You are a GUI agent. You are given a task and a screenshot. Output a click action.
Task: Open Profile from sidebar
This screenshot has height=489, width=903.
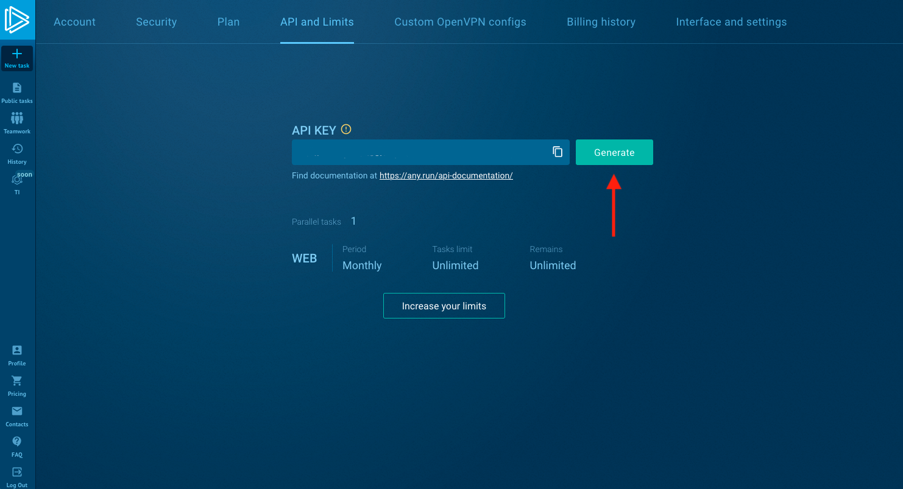click(17, 356)
